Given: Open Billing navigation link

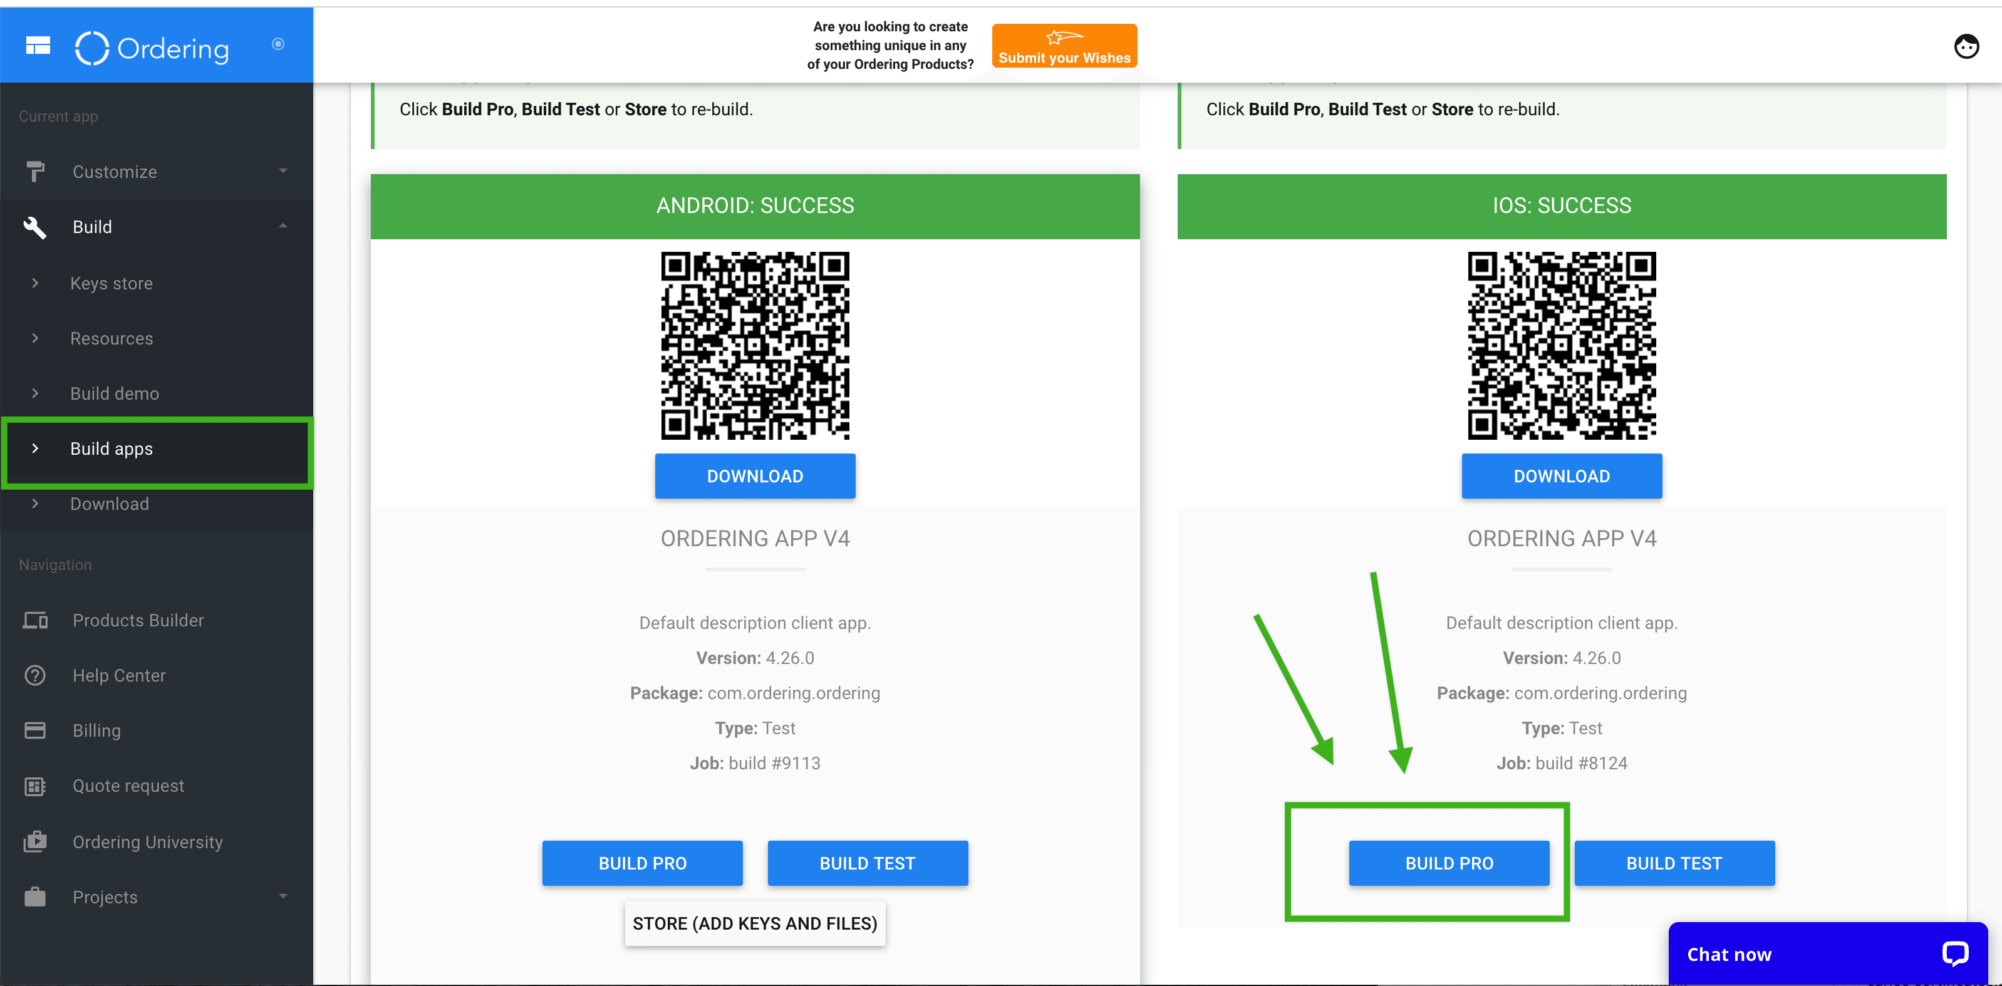Looking at the screenshot, I should coord(96,731).
